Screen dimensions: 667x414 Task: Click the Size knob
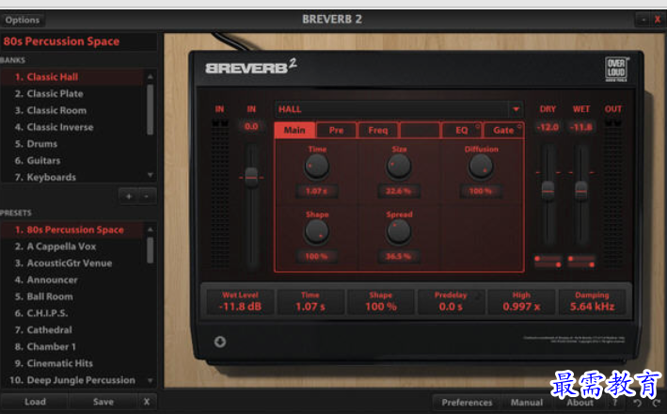[399, 167]
